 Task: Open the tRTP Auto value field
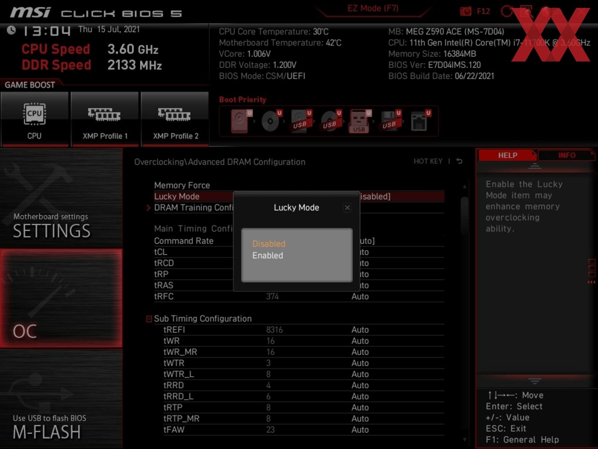pos(360,408)
